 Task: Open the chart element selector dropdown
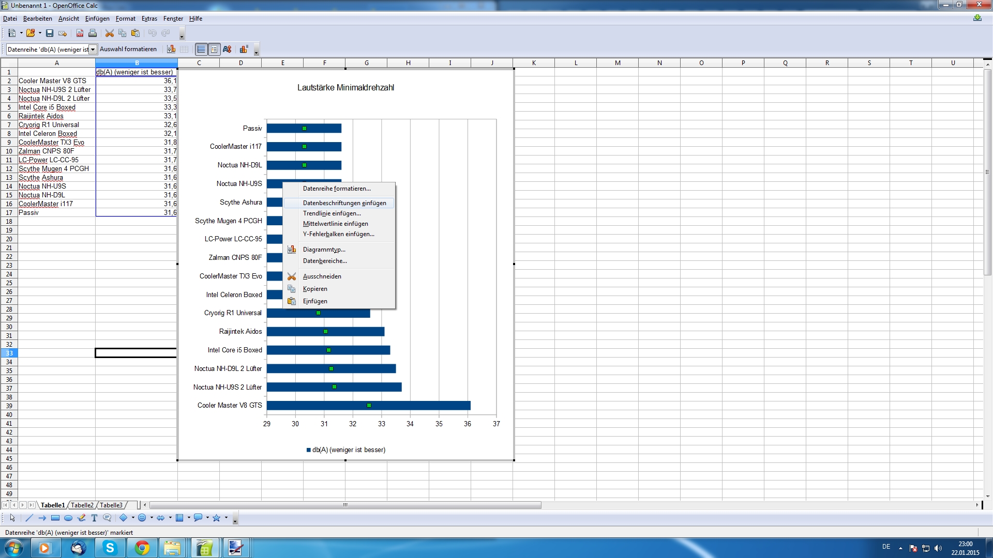pos(93,50)
